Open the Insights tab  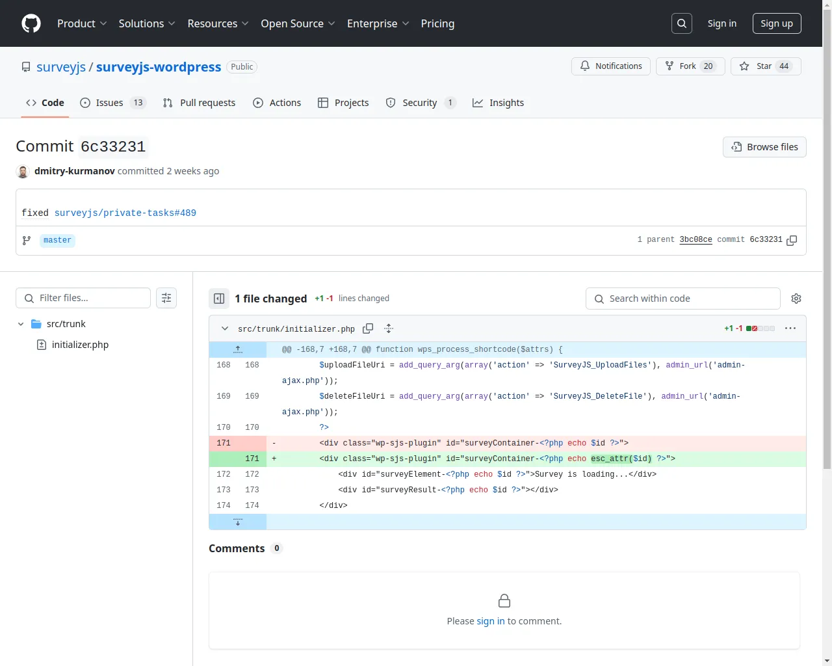(x=498, y=103)
